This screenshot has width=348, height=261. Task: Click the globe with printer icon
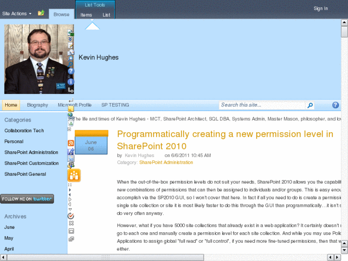(70, 116)
